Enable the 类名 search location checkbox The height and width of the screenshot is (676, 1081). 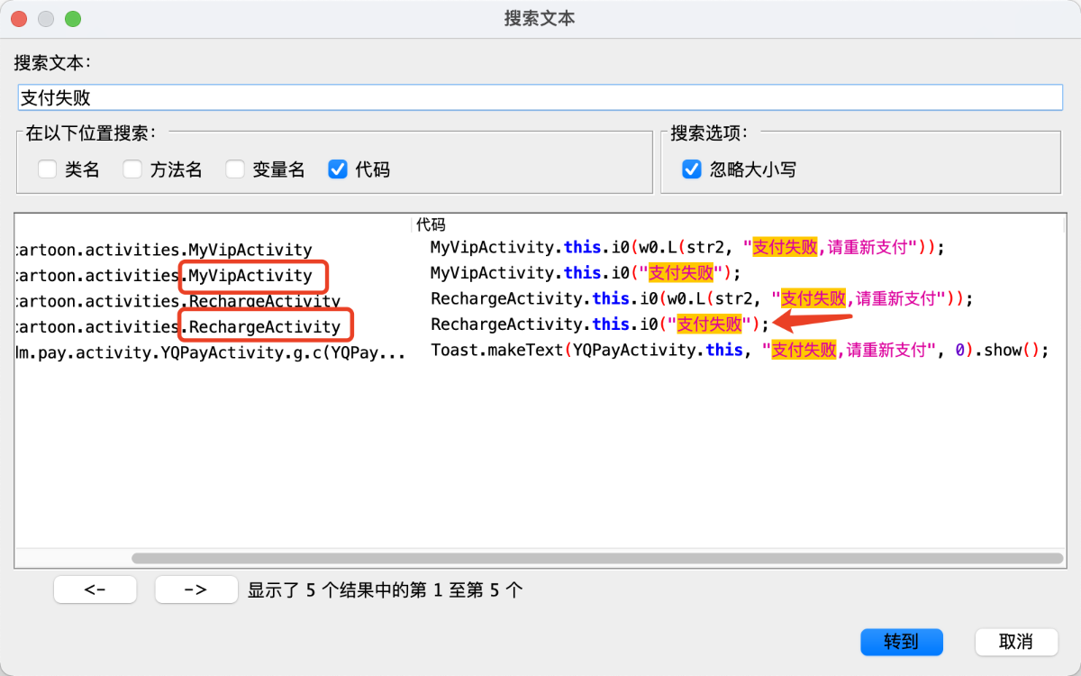49,169
